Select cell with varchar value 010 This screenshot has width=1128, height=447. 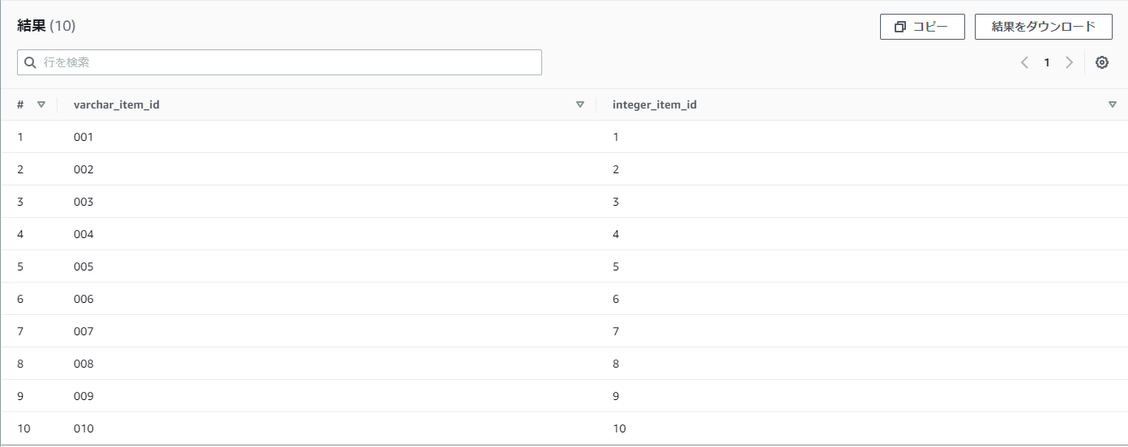click(x=83, y=428)
